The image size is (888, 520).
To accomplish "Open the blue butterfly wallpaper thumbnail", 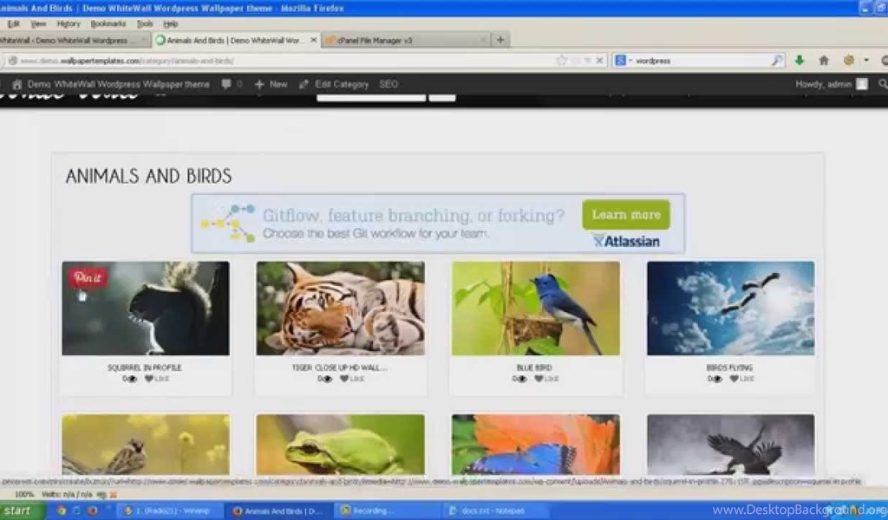I will pos(536,445).
